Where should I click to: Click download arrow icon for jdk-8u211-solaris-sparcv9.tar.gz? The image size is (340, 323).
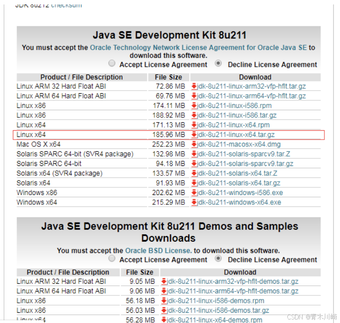tap(194, 164)
